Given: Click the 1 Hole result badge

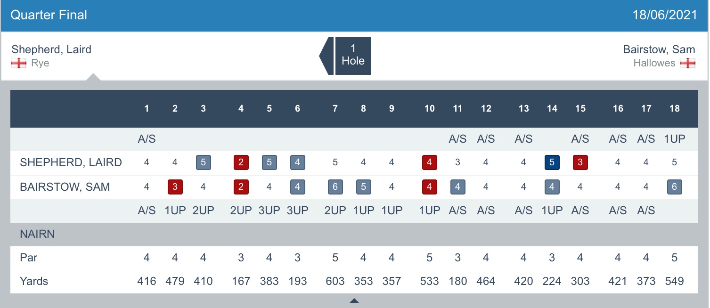Looking at the screenshot, I should tap(353, 56).
